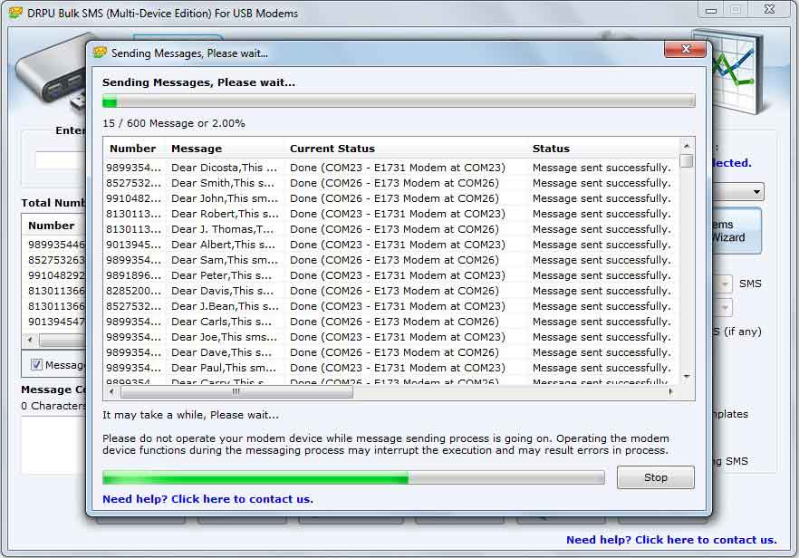Click number 8285200... in Dear Davis row
The height and width of the screenshot is (558, 799).
133,291
